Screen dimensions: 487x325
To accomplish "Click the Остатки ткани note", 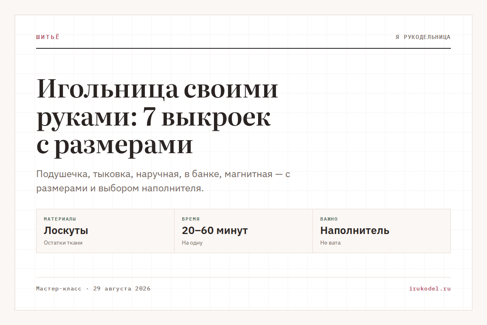I will click(x=63, y=243).
